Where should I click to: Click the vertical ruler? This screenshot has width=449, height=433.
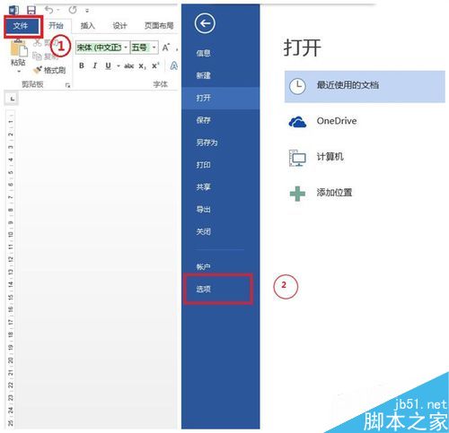[11, 269]
